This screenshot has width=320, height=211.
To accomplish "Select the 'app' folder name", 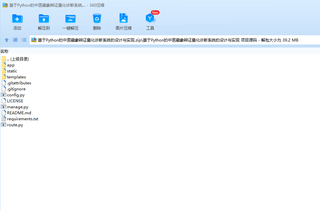I will pyautogui.click(x=11, y=65).
